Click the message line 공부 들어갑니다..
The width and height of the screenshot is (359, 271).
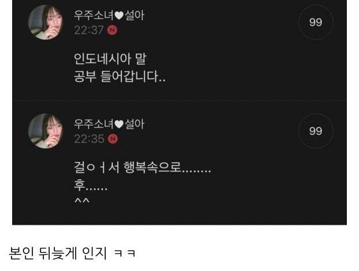[x=120, y=76]
